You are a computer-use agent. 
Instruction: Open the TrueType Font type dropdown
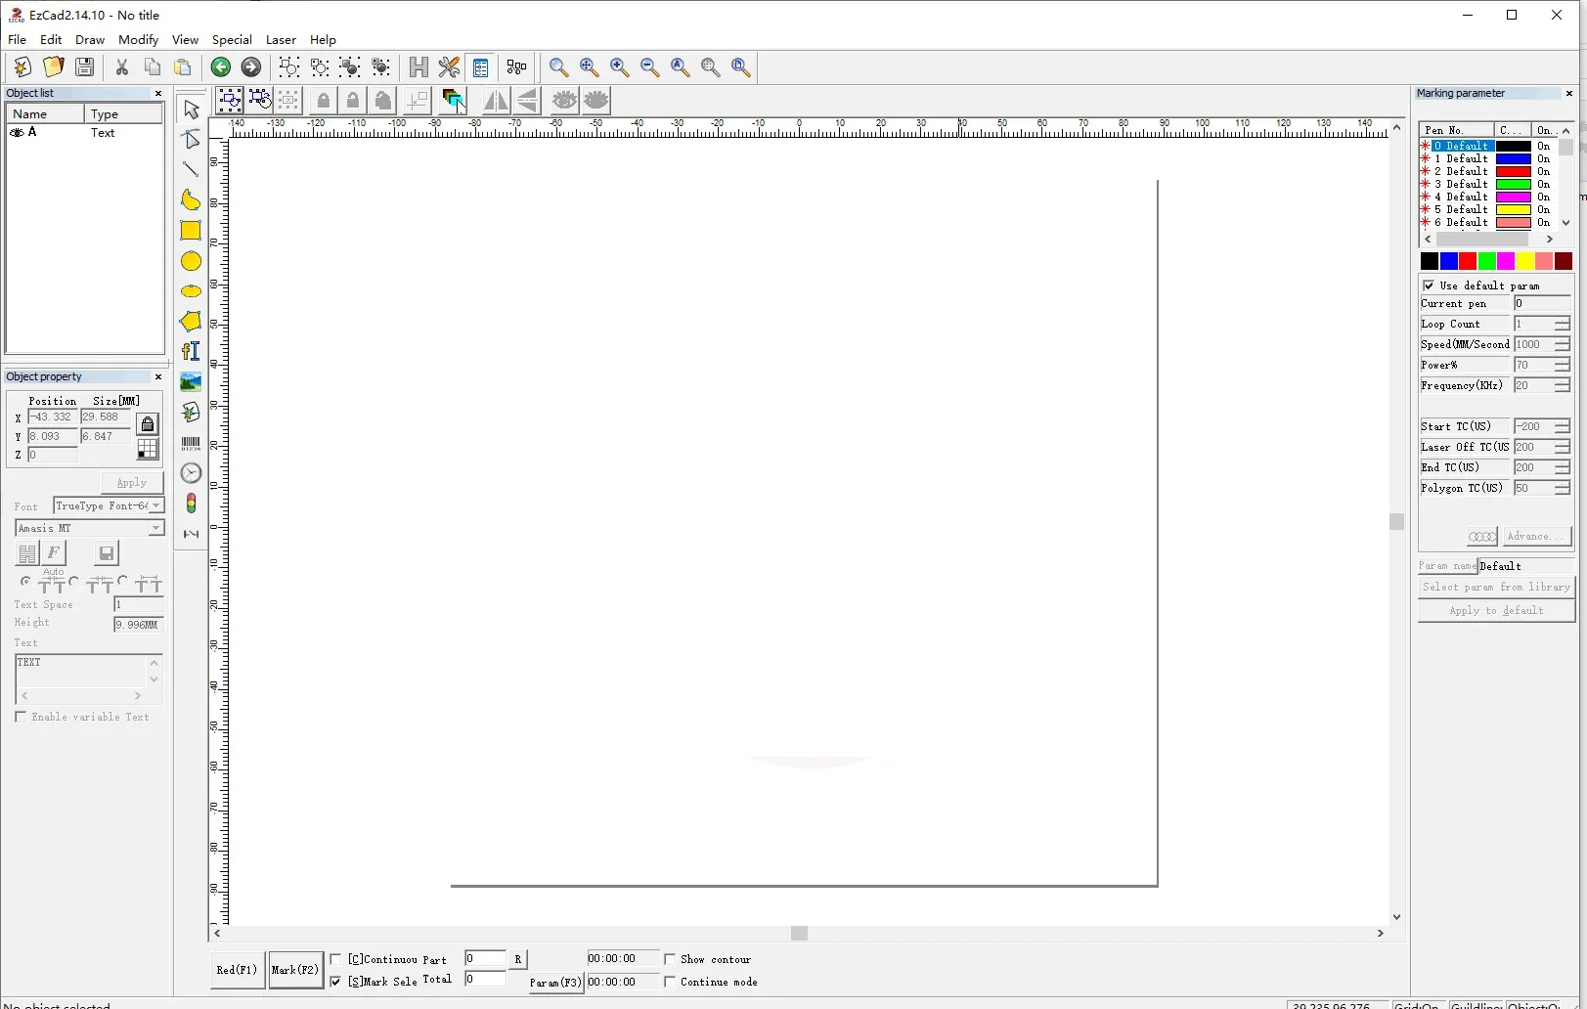pyautogui.click(x=156, y=505)
